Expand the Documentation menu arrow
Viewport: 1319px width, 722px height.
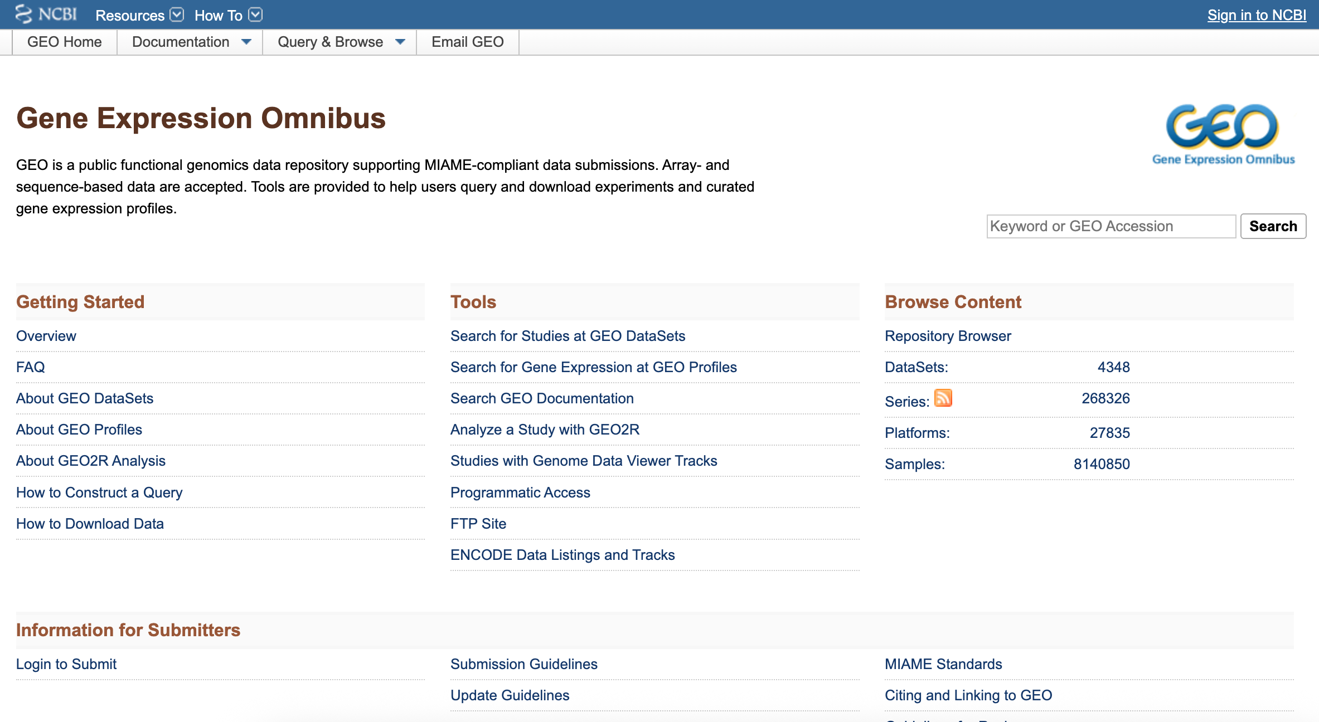pyautogui.click(x=246, y=42)
